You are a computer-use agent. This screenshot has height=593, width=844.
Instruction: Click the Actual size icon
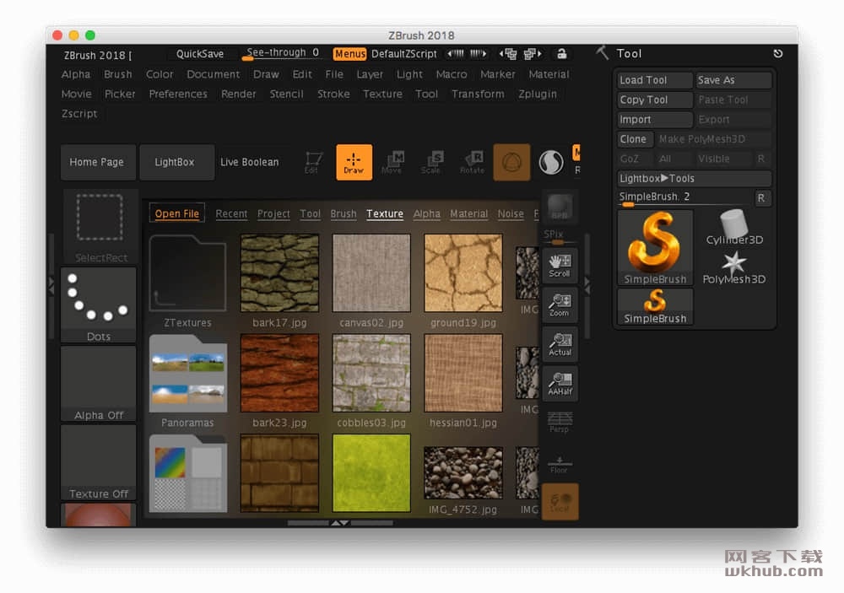(x=560, y=344)
